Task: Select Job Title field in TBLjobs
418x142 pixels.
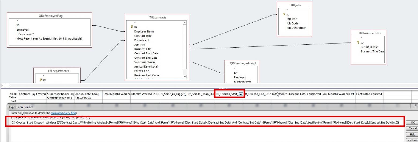Action: 292,19
